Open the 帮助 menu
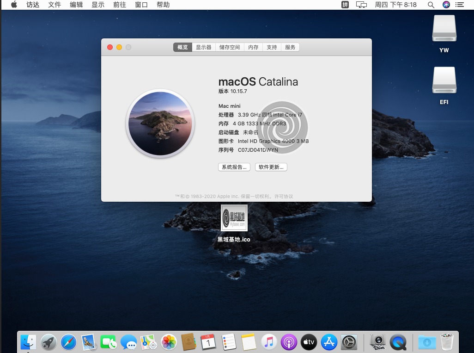 point(163,5)
